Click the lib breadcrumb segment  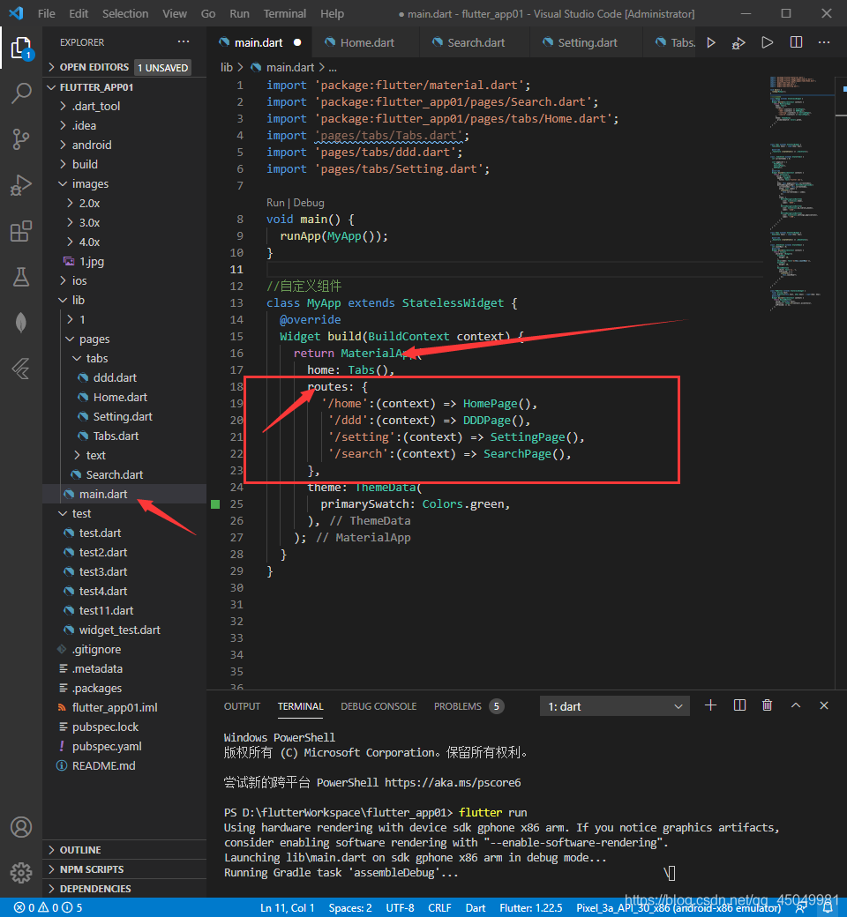click(227, 67)
